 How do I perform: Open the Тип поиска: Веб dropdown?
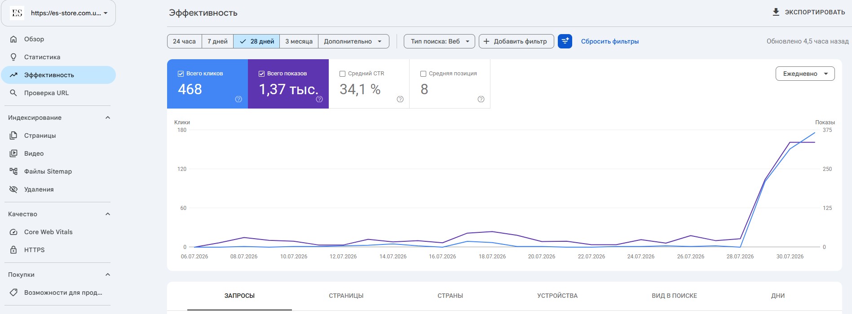pyautogui.click(x=439, y=41)
